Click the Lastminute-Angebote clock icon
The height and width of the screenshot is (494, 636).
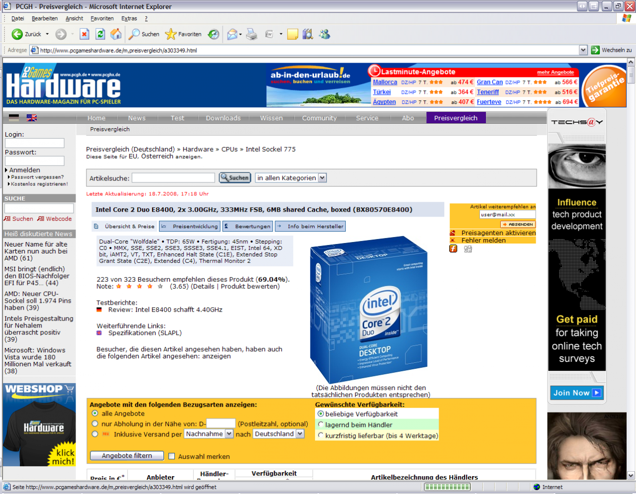375,71
